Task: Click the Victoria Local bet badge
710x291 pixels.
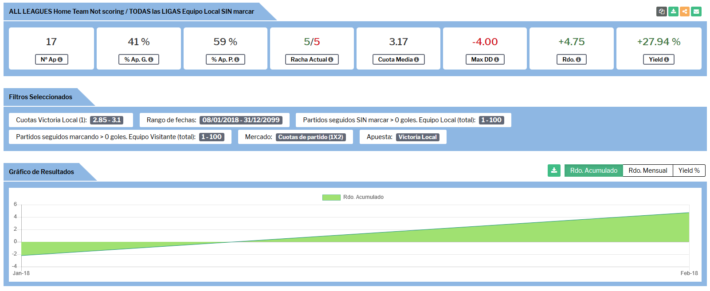Action: coord(417,137)
